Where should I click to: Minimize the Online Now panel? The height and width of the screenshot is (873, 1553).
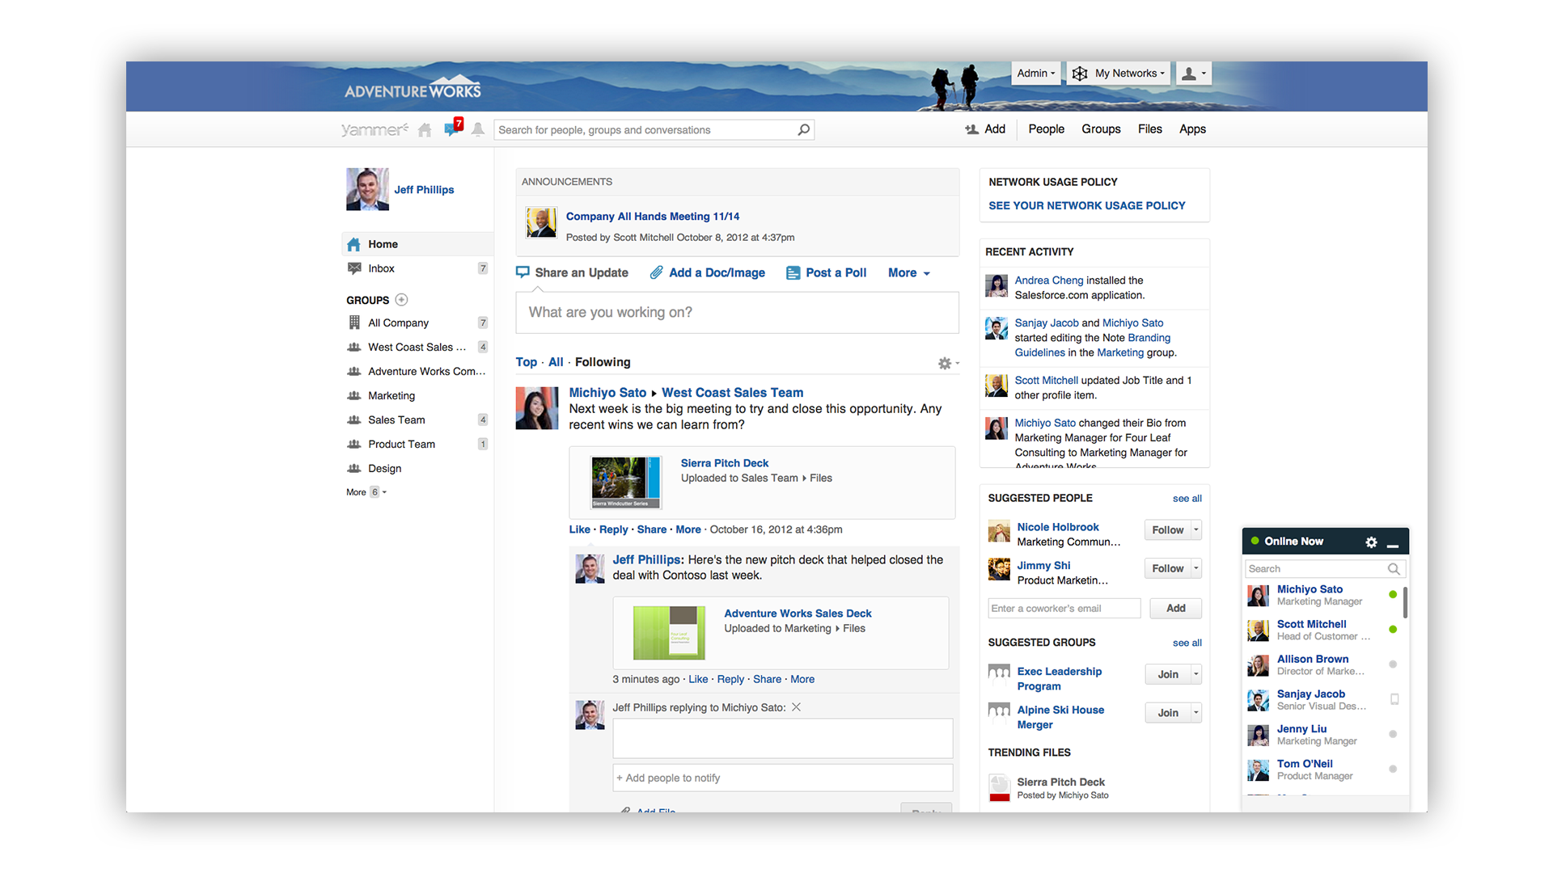1393,544
